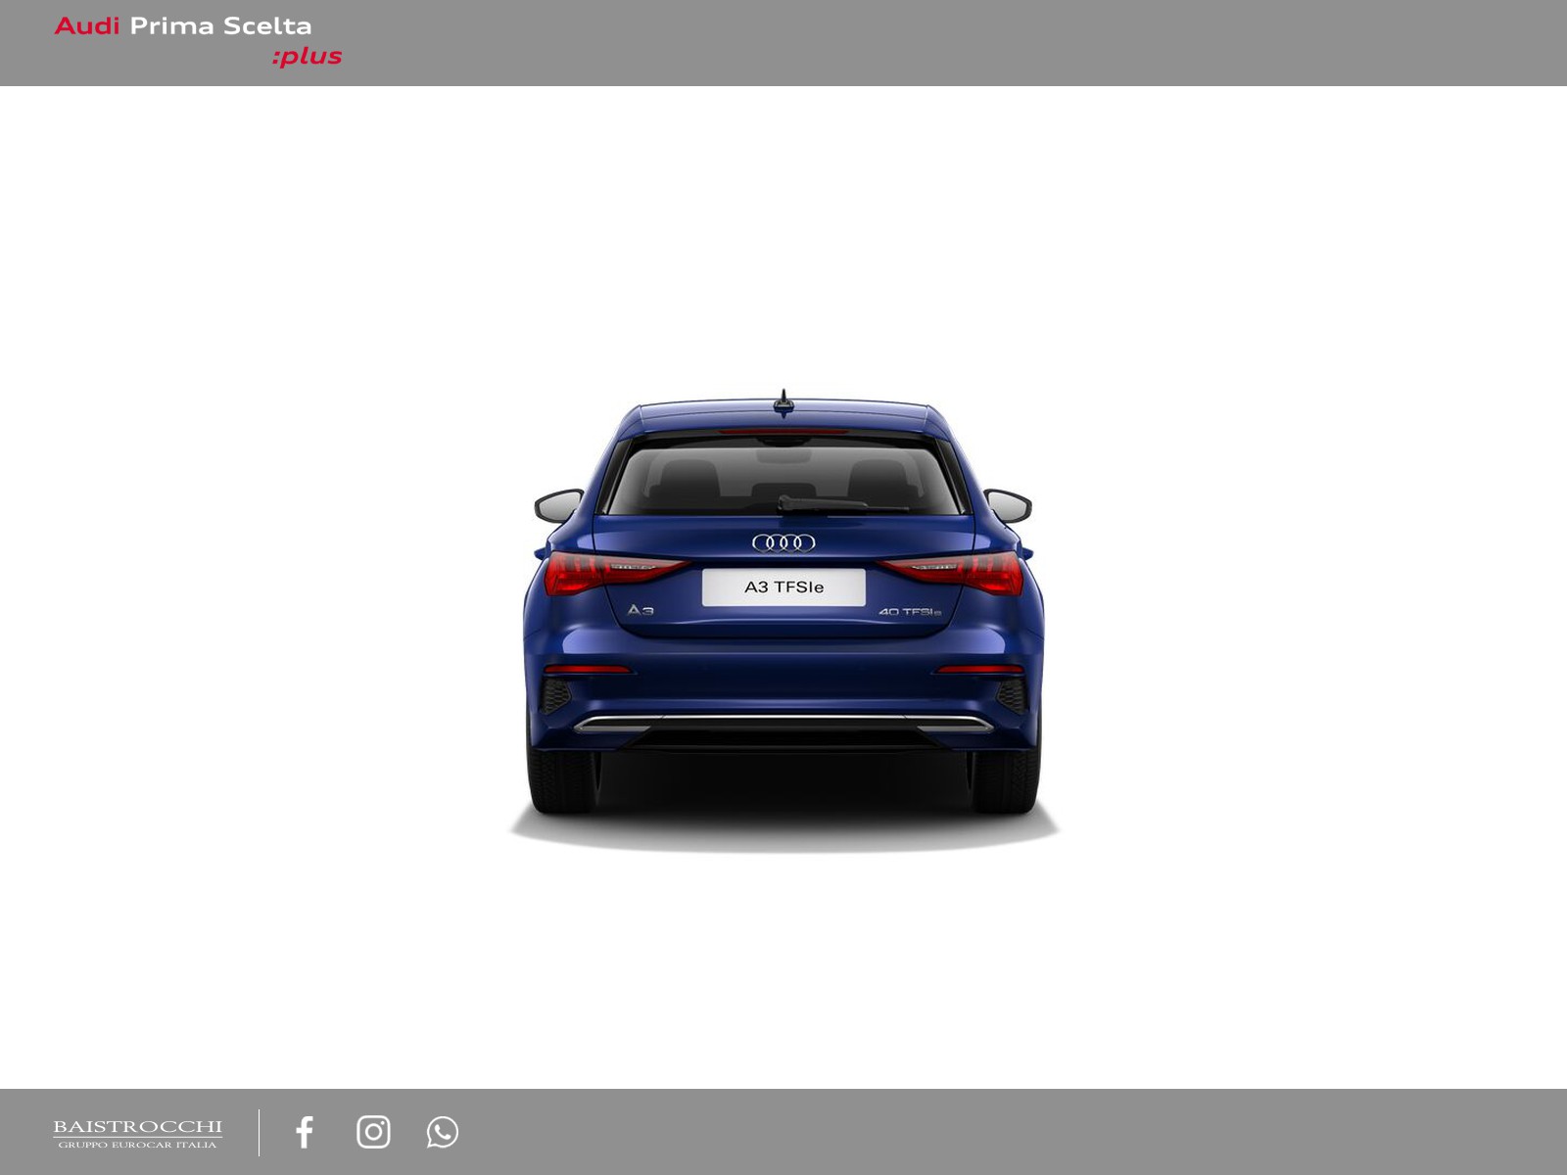The width and height of the screenshot is (1567, 1175).
Task: Click the 40 TFSIe badge on trunk
Action: point(910,612)
